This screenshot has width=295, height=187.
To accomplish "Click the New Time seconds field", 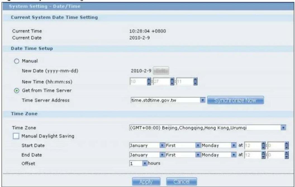I will (x=185, y=81).
